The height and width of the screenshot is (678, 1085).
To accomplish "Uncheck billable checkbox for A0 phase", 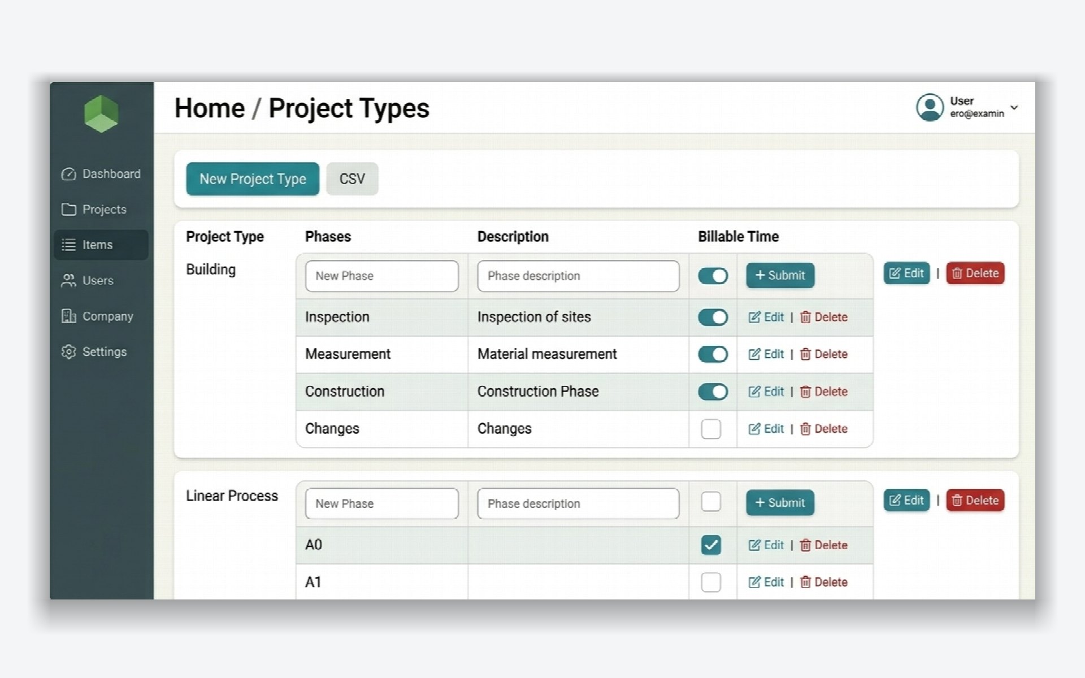I will coord(711,545).
